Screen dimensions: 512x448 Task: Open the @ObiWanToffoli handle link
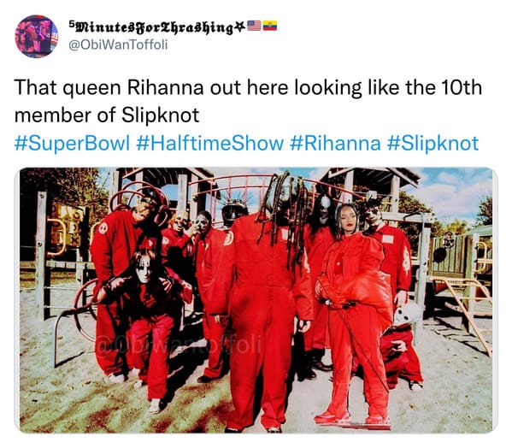point(118,44)
